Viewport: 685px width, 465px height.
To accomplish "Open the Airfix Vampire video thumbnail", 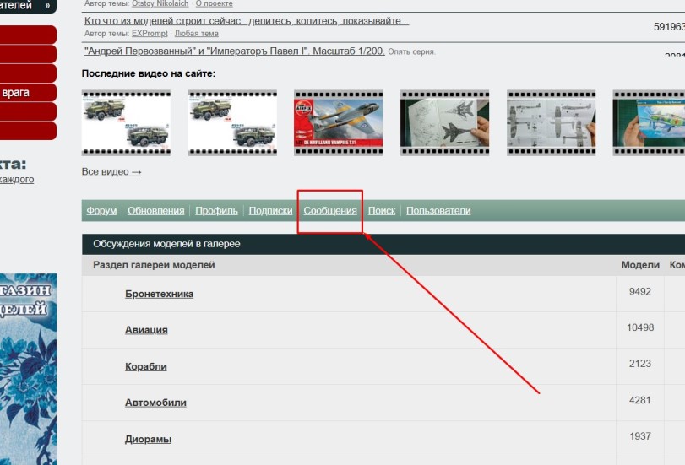I will tap(338, 123).
